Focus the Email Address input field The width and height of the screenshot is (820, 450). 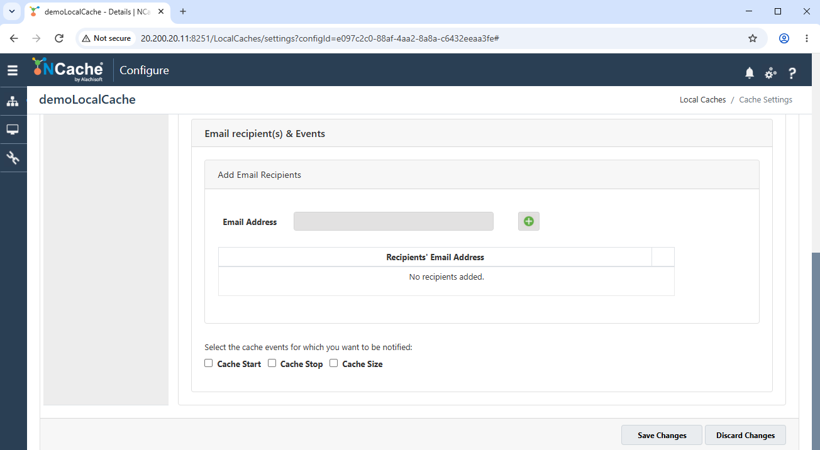394,221
